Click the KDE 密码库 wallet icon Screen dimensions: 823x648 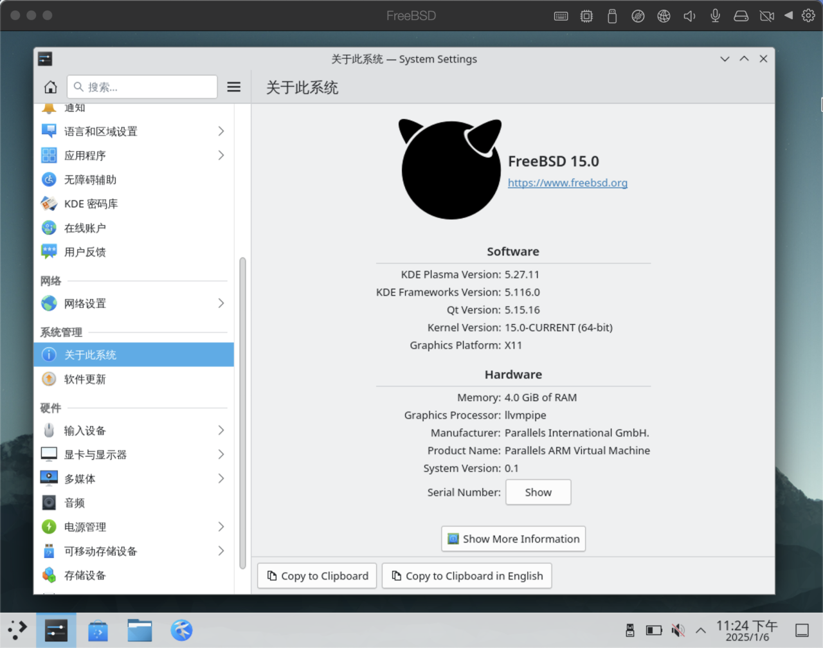49,204
